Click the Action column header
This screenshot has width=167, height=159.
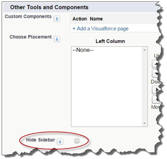click(x=79, y=19)
